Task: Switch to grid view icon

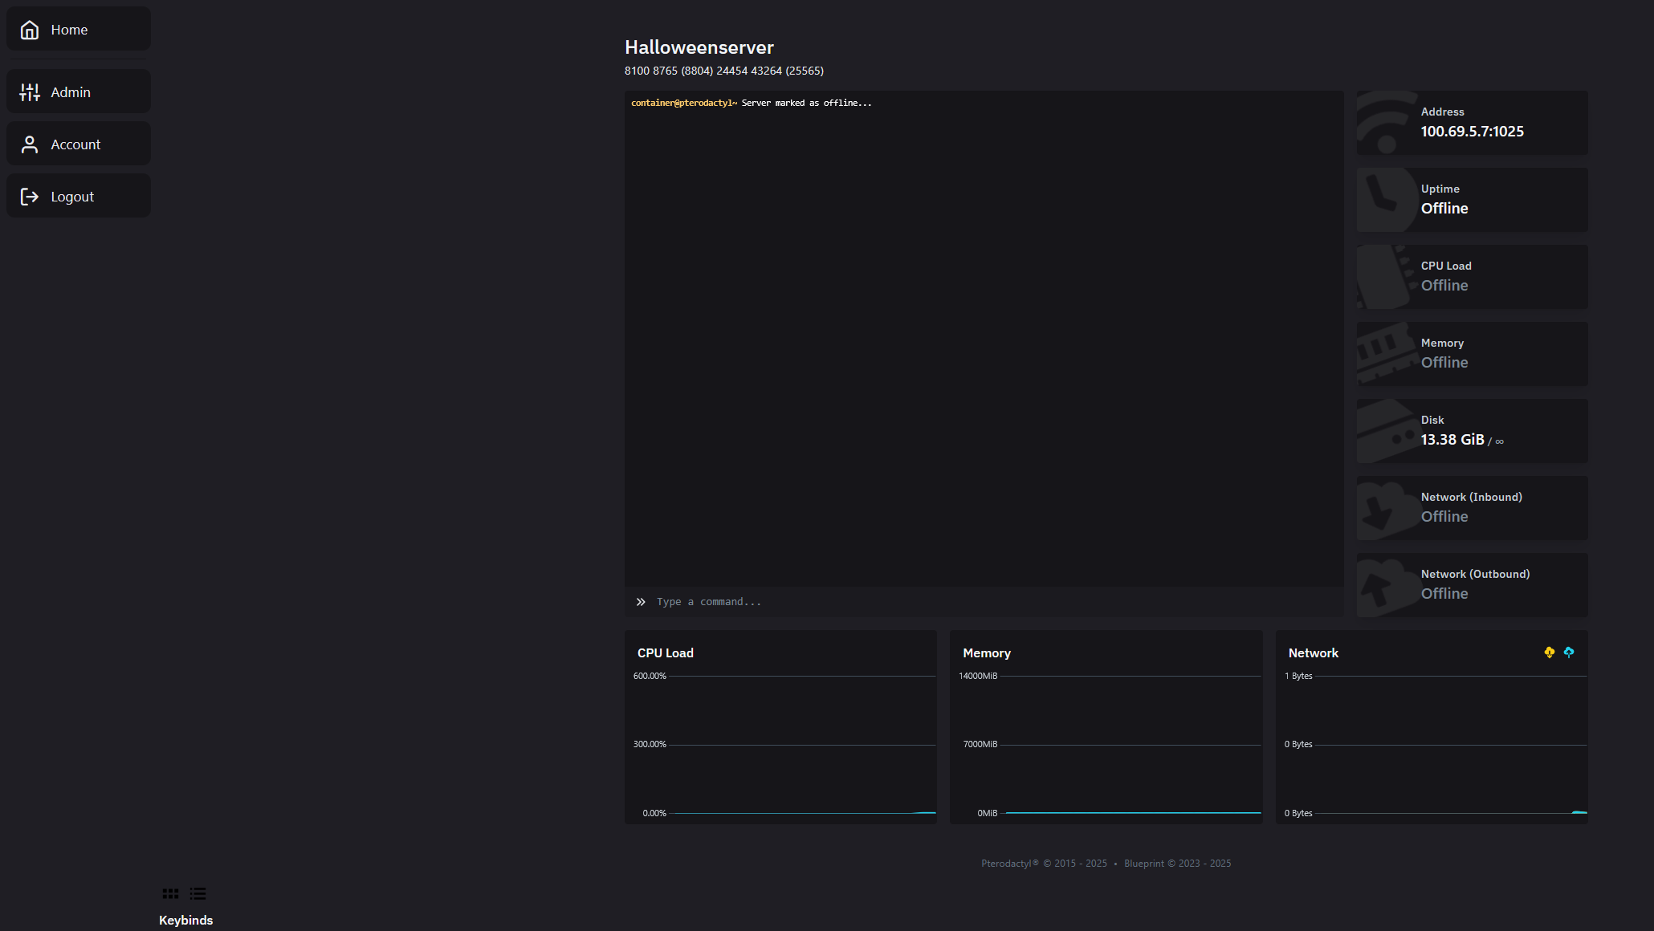Action: 170,893
